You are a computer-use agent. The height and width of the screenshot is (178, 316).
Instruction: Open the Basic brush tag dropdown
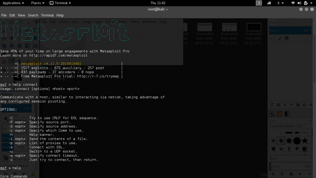pyautogui.click(x=290, y=158)
